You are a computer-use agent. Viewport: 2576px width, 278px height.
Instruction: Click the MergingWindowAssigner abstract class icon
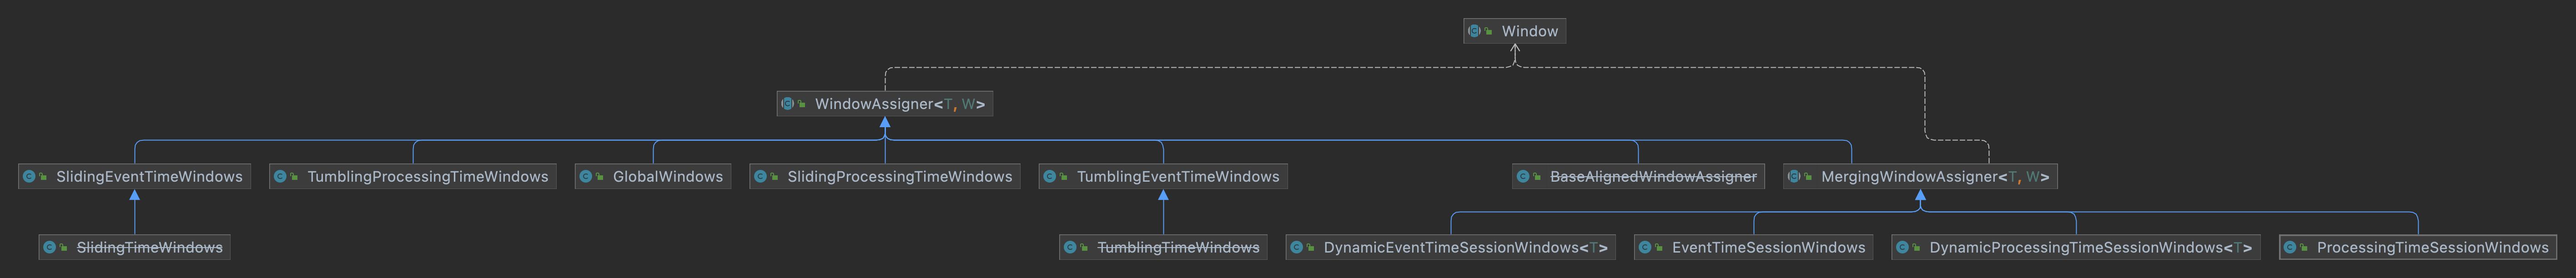[x=1794, y=176]
